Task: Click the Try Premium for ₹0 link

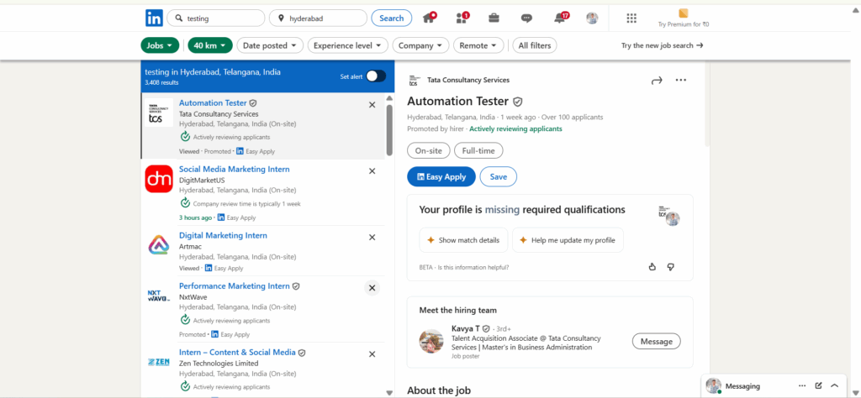Action: pos(684,24)
